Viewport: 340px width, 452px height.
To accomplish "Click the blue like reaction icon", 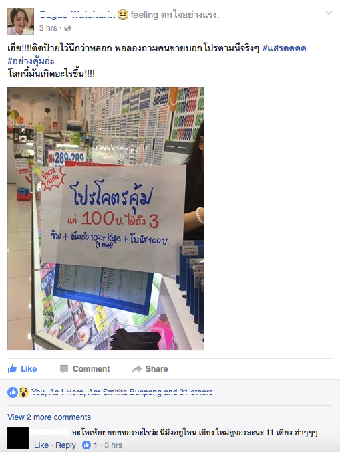I will point(13,392).
